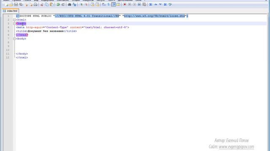Open the User Defined Language dialog icon
Viewport: 270px width, 151px height.
click(118, 5)
